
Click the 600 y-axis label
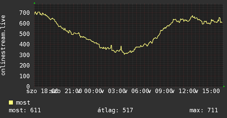point(25,23)
